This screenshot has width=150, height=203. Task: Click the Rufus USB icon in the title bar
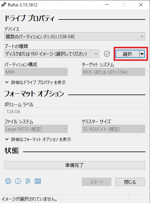(x=3, y=5)
